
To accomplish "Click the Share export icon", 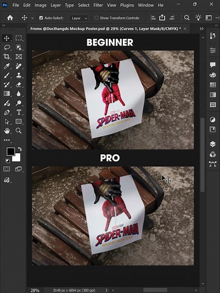I will coord(162,17).
